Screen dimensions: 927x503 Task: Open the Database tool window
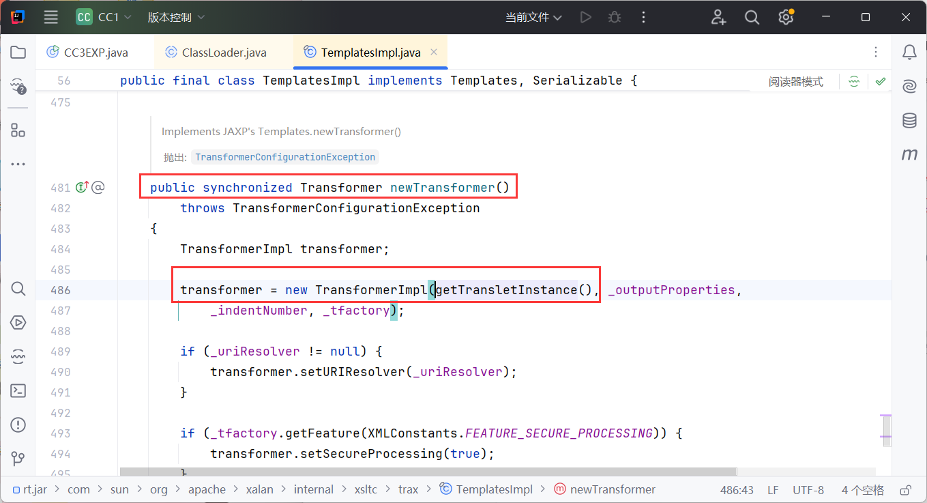coord(909,121)
